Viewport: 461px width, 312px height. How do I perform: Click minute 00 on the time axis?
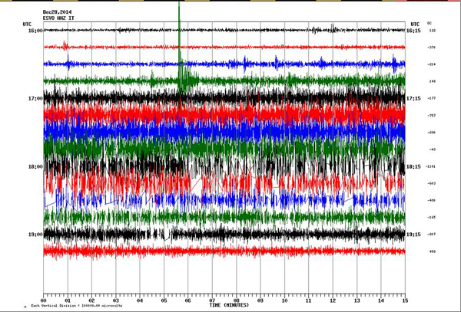coord(44,300)
